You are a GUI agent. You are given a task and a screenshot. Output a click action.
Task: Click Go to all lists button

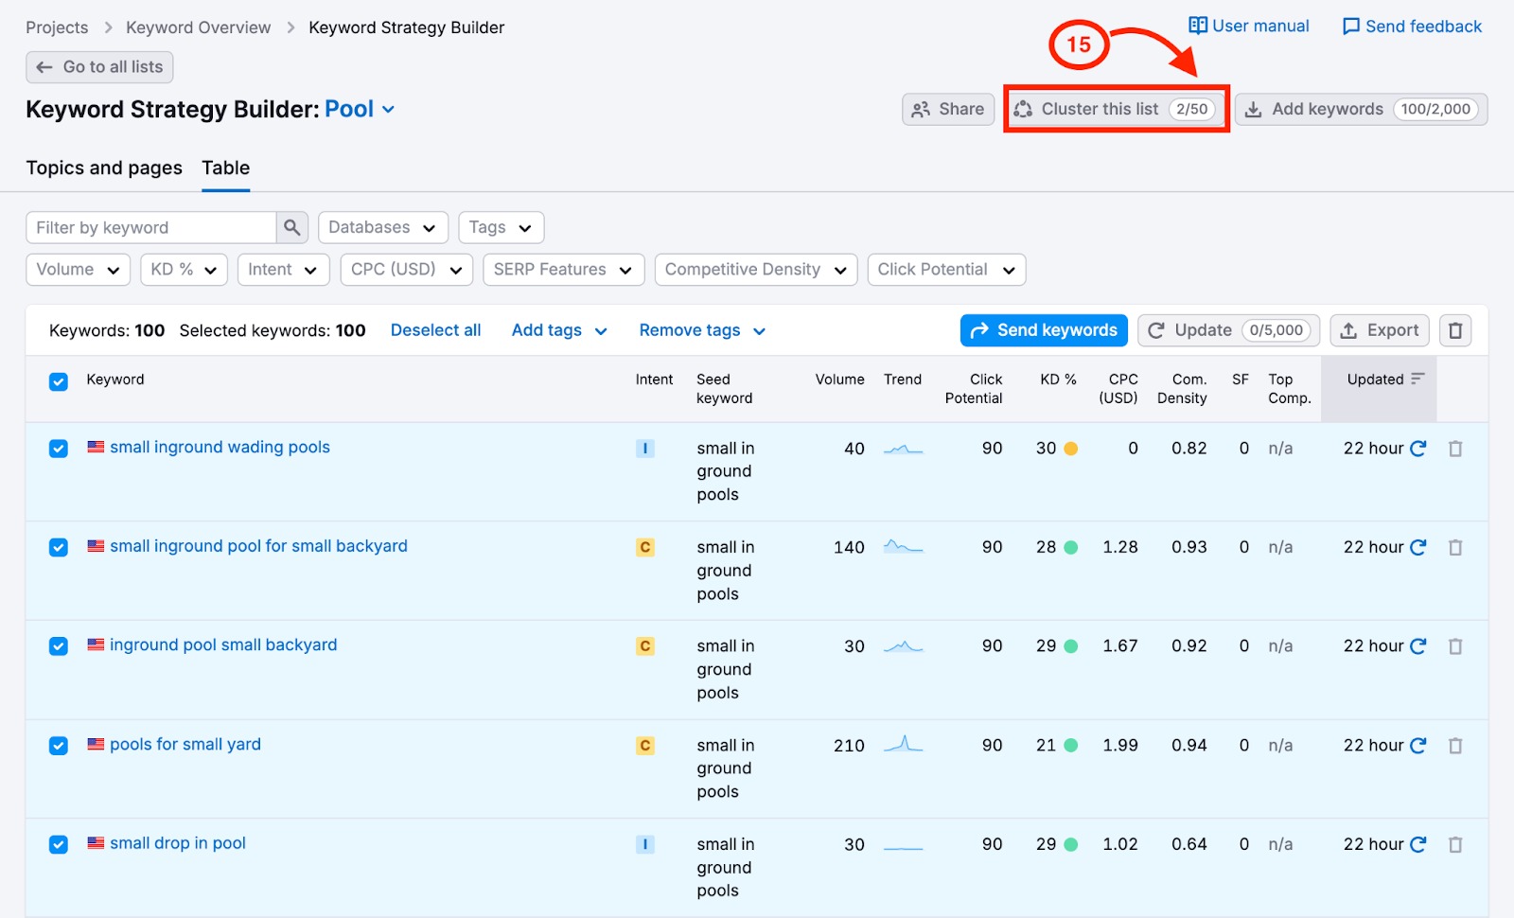pos(99,67)
